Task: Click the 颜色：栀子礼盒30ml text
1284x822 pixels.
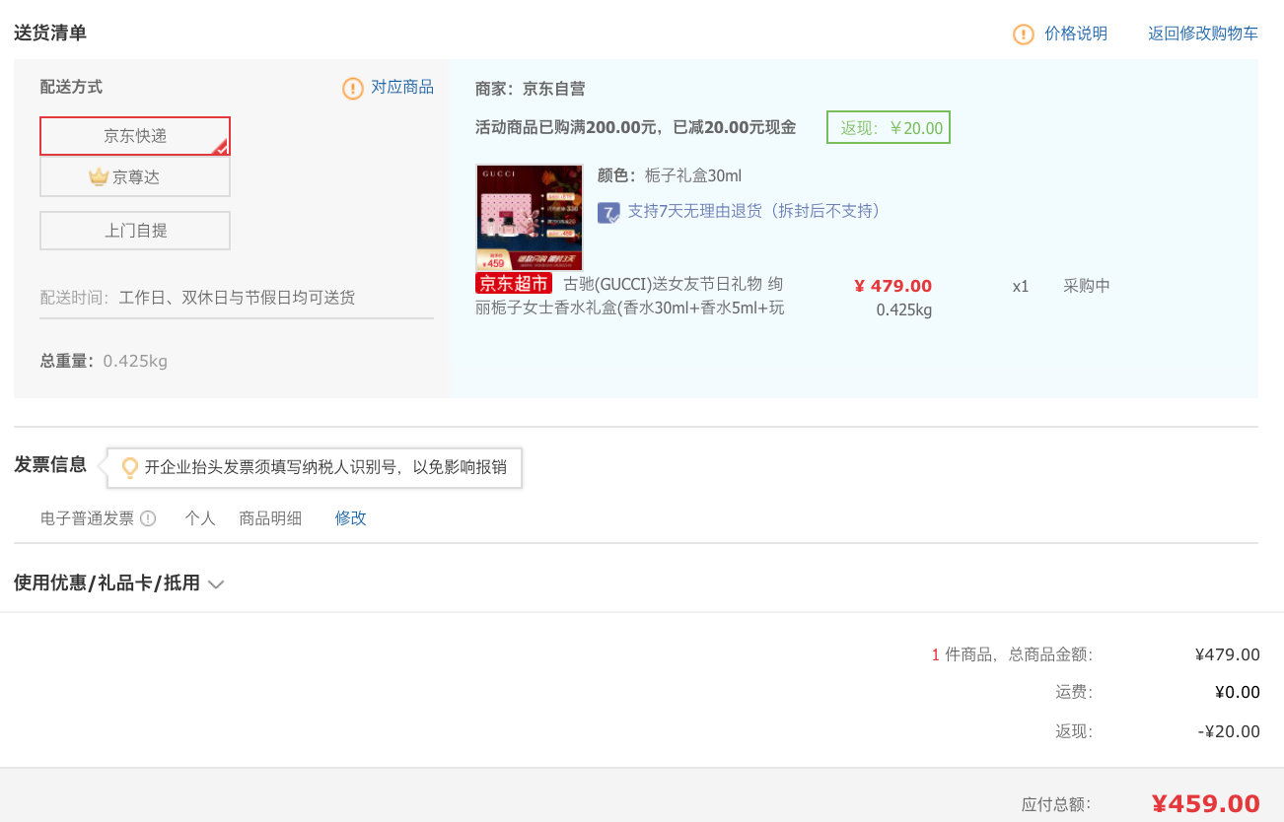Action: click(x=669, y=175)
